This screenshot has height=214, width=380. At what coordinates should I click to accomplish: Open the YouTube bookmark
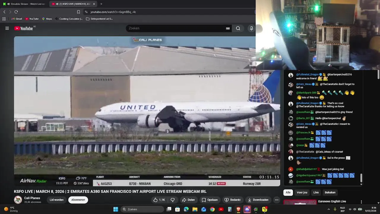point(32,19)
